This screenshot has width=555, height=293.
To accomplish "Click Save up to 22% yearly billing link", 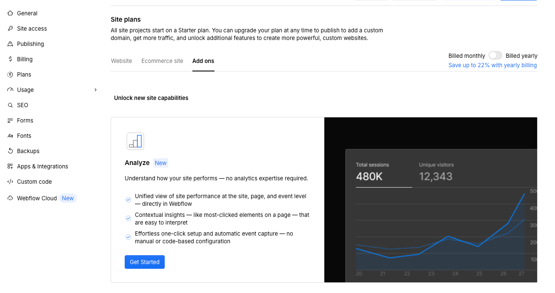I will point(492,65).
